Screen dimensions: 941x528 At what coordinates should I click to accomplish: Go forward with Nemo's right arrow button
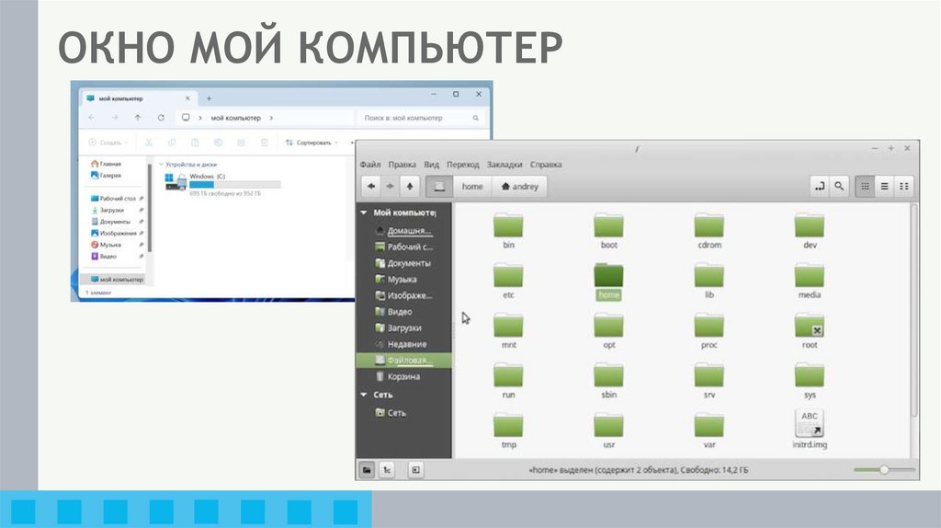click(x=390, y=186)
